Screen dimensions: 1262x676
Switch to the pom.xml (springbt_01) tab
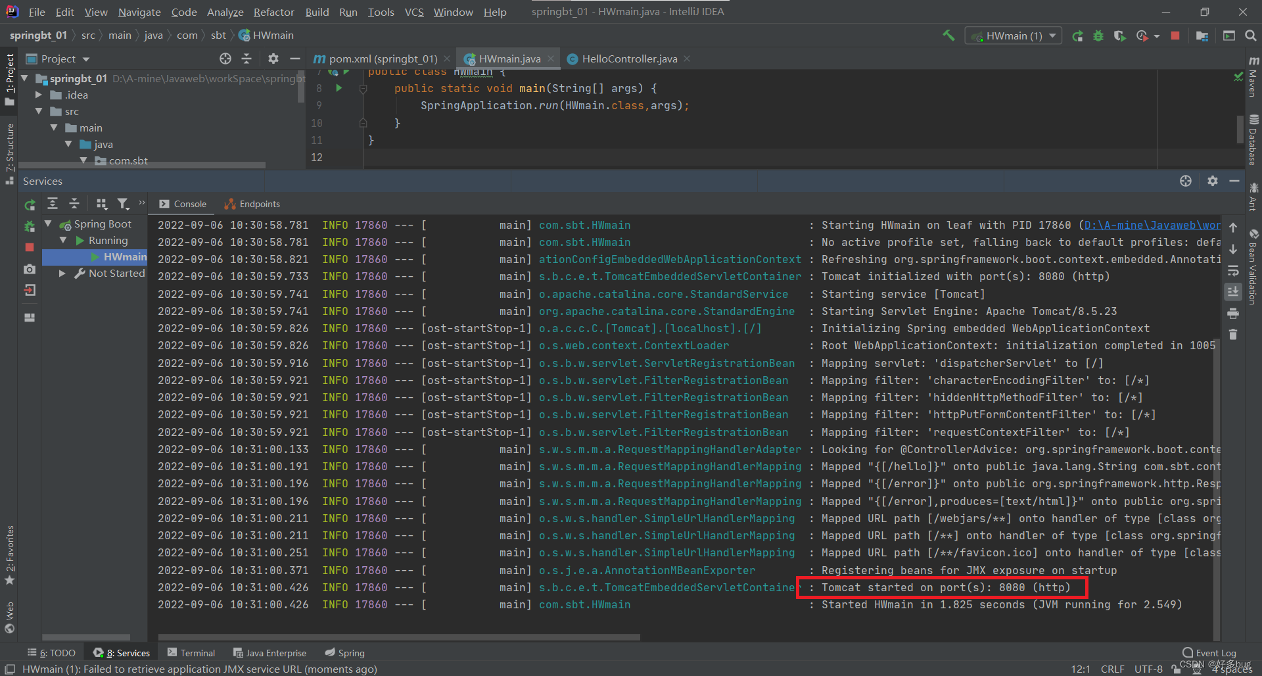coord(381,59)
